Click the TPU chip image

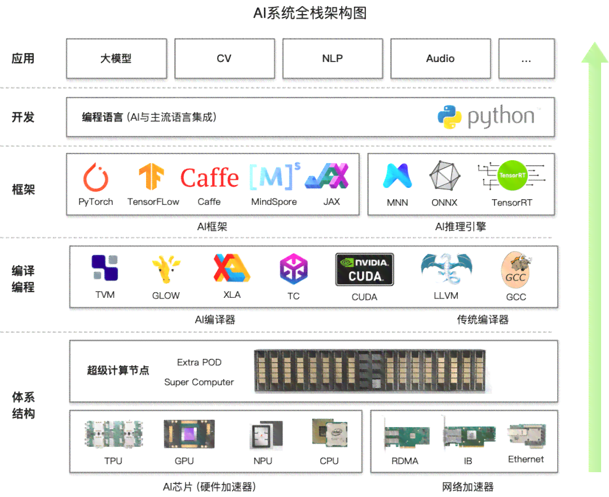point(114,434)
